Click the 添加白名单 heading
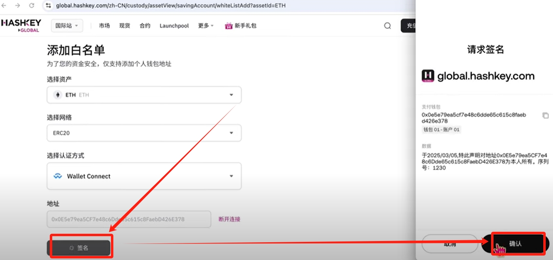Viewport: 553px width, 260px height. coord(76,50)
